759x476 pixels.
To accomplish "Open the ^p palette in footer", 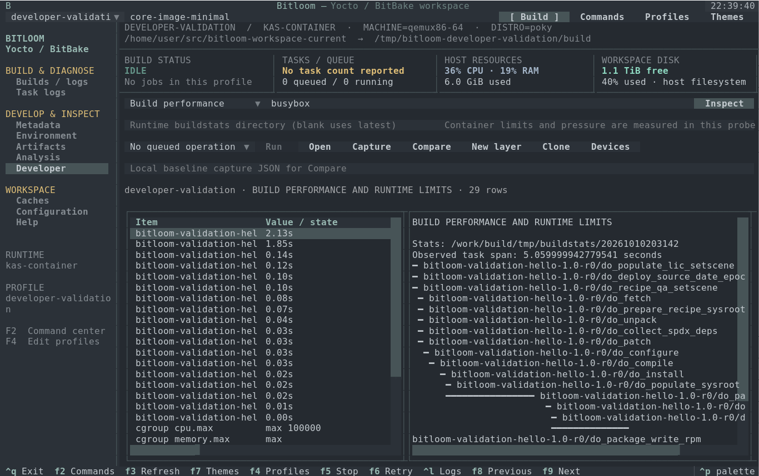I will coord(727,471).
